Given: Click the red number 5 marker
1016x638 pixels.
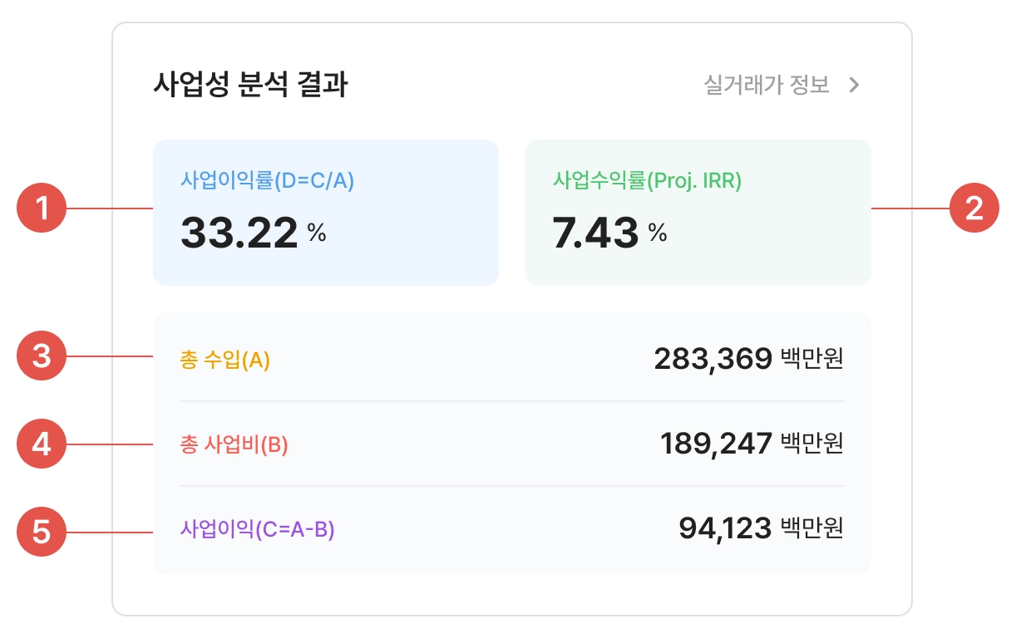Looking at the screenshot, I should coord(42,532).
